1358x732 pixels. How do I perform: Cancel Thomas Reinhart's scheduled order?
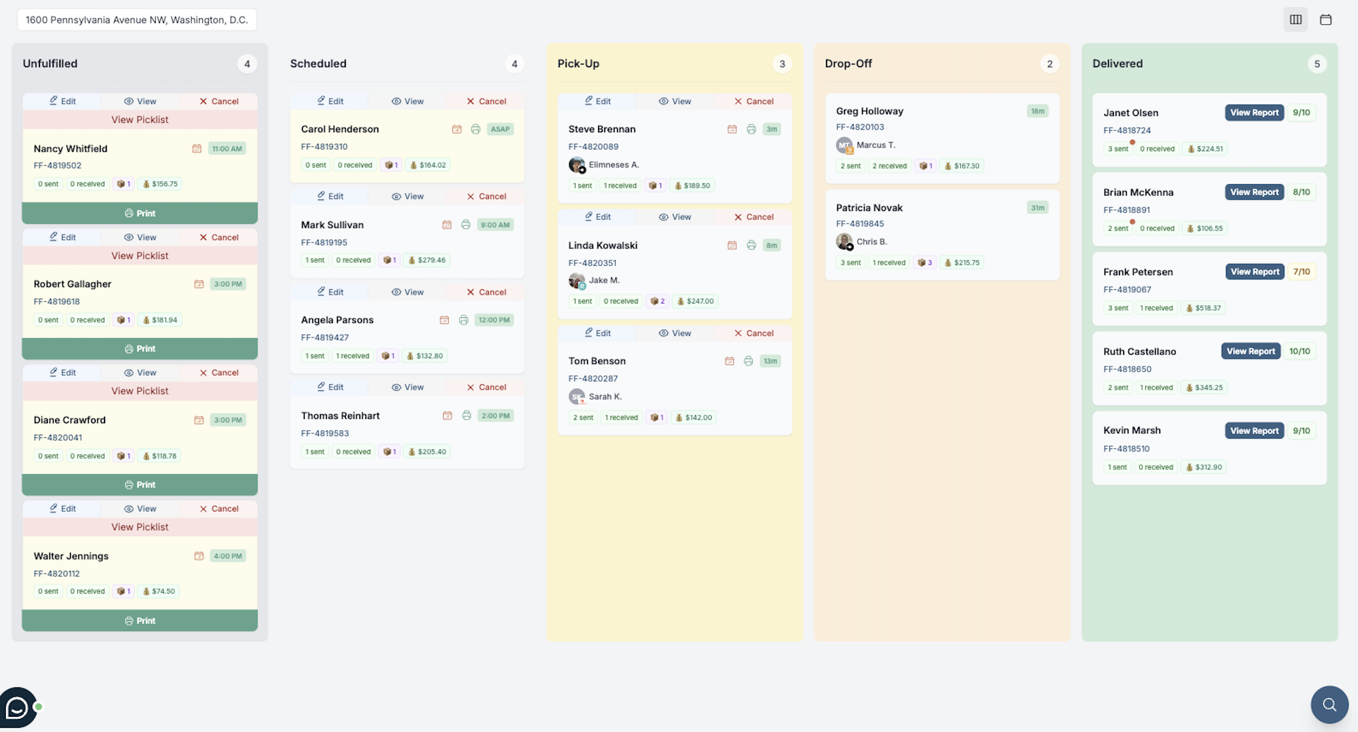[486, 387]
